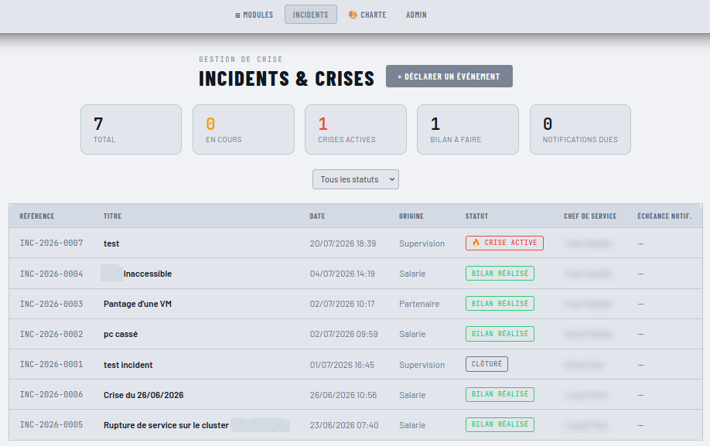Click date 23/06/2026 07:40

344,425
